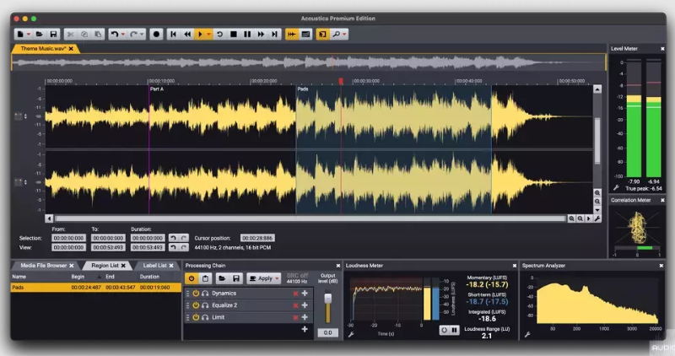Open the Loudness Meter wrench settings
The height and width of the screenshot is (356, 675).
pyautogui.click(x=351, y=334)
